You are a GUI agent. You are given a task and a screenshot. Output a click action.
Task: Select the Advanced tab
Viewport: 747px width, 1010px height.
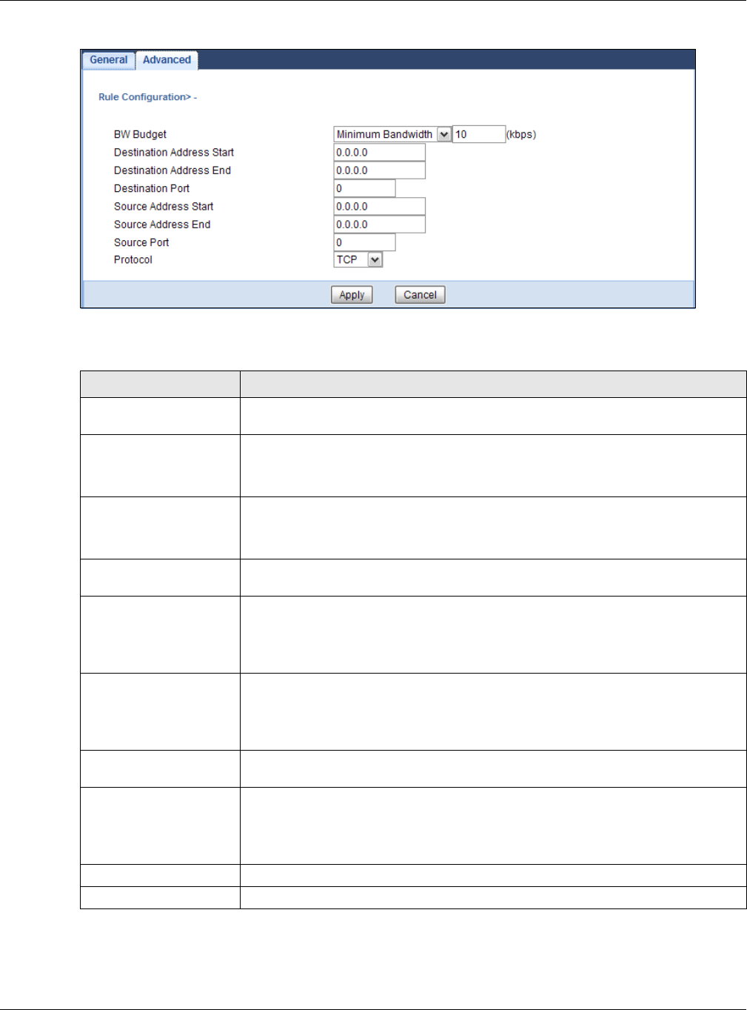(167, 60)
